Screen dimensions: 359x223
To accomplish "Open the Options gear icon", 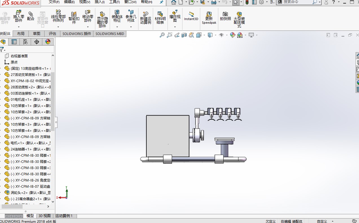I will [261, 2].
